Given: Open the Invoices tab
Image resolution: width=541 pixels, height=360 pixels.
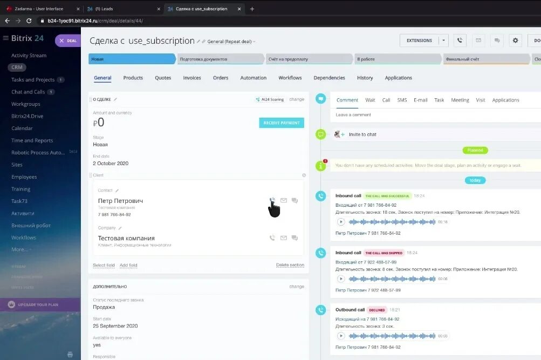Looking at the screenshot, I should tap(192, 78).
